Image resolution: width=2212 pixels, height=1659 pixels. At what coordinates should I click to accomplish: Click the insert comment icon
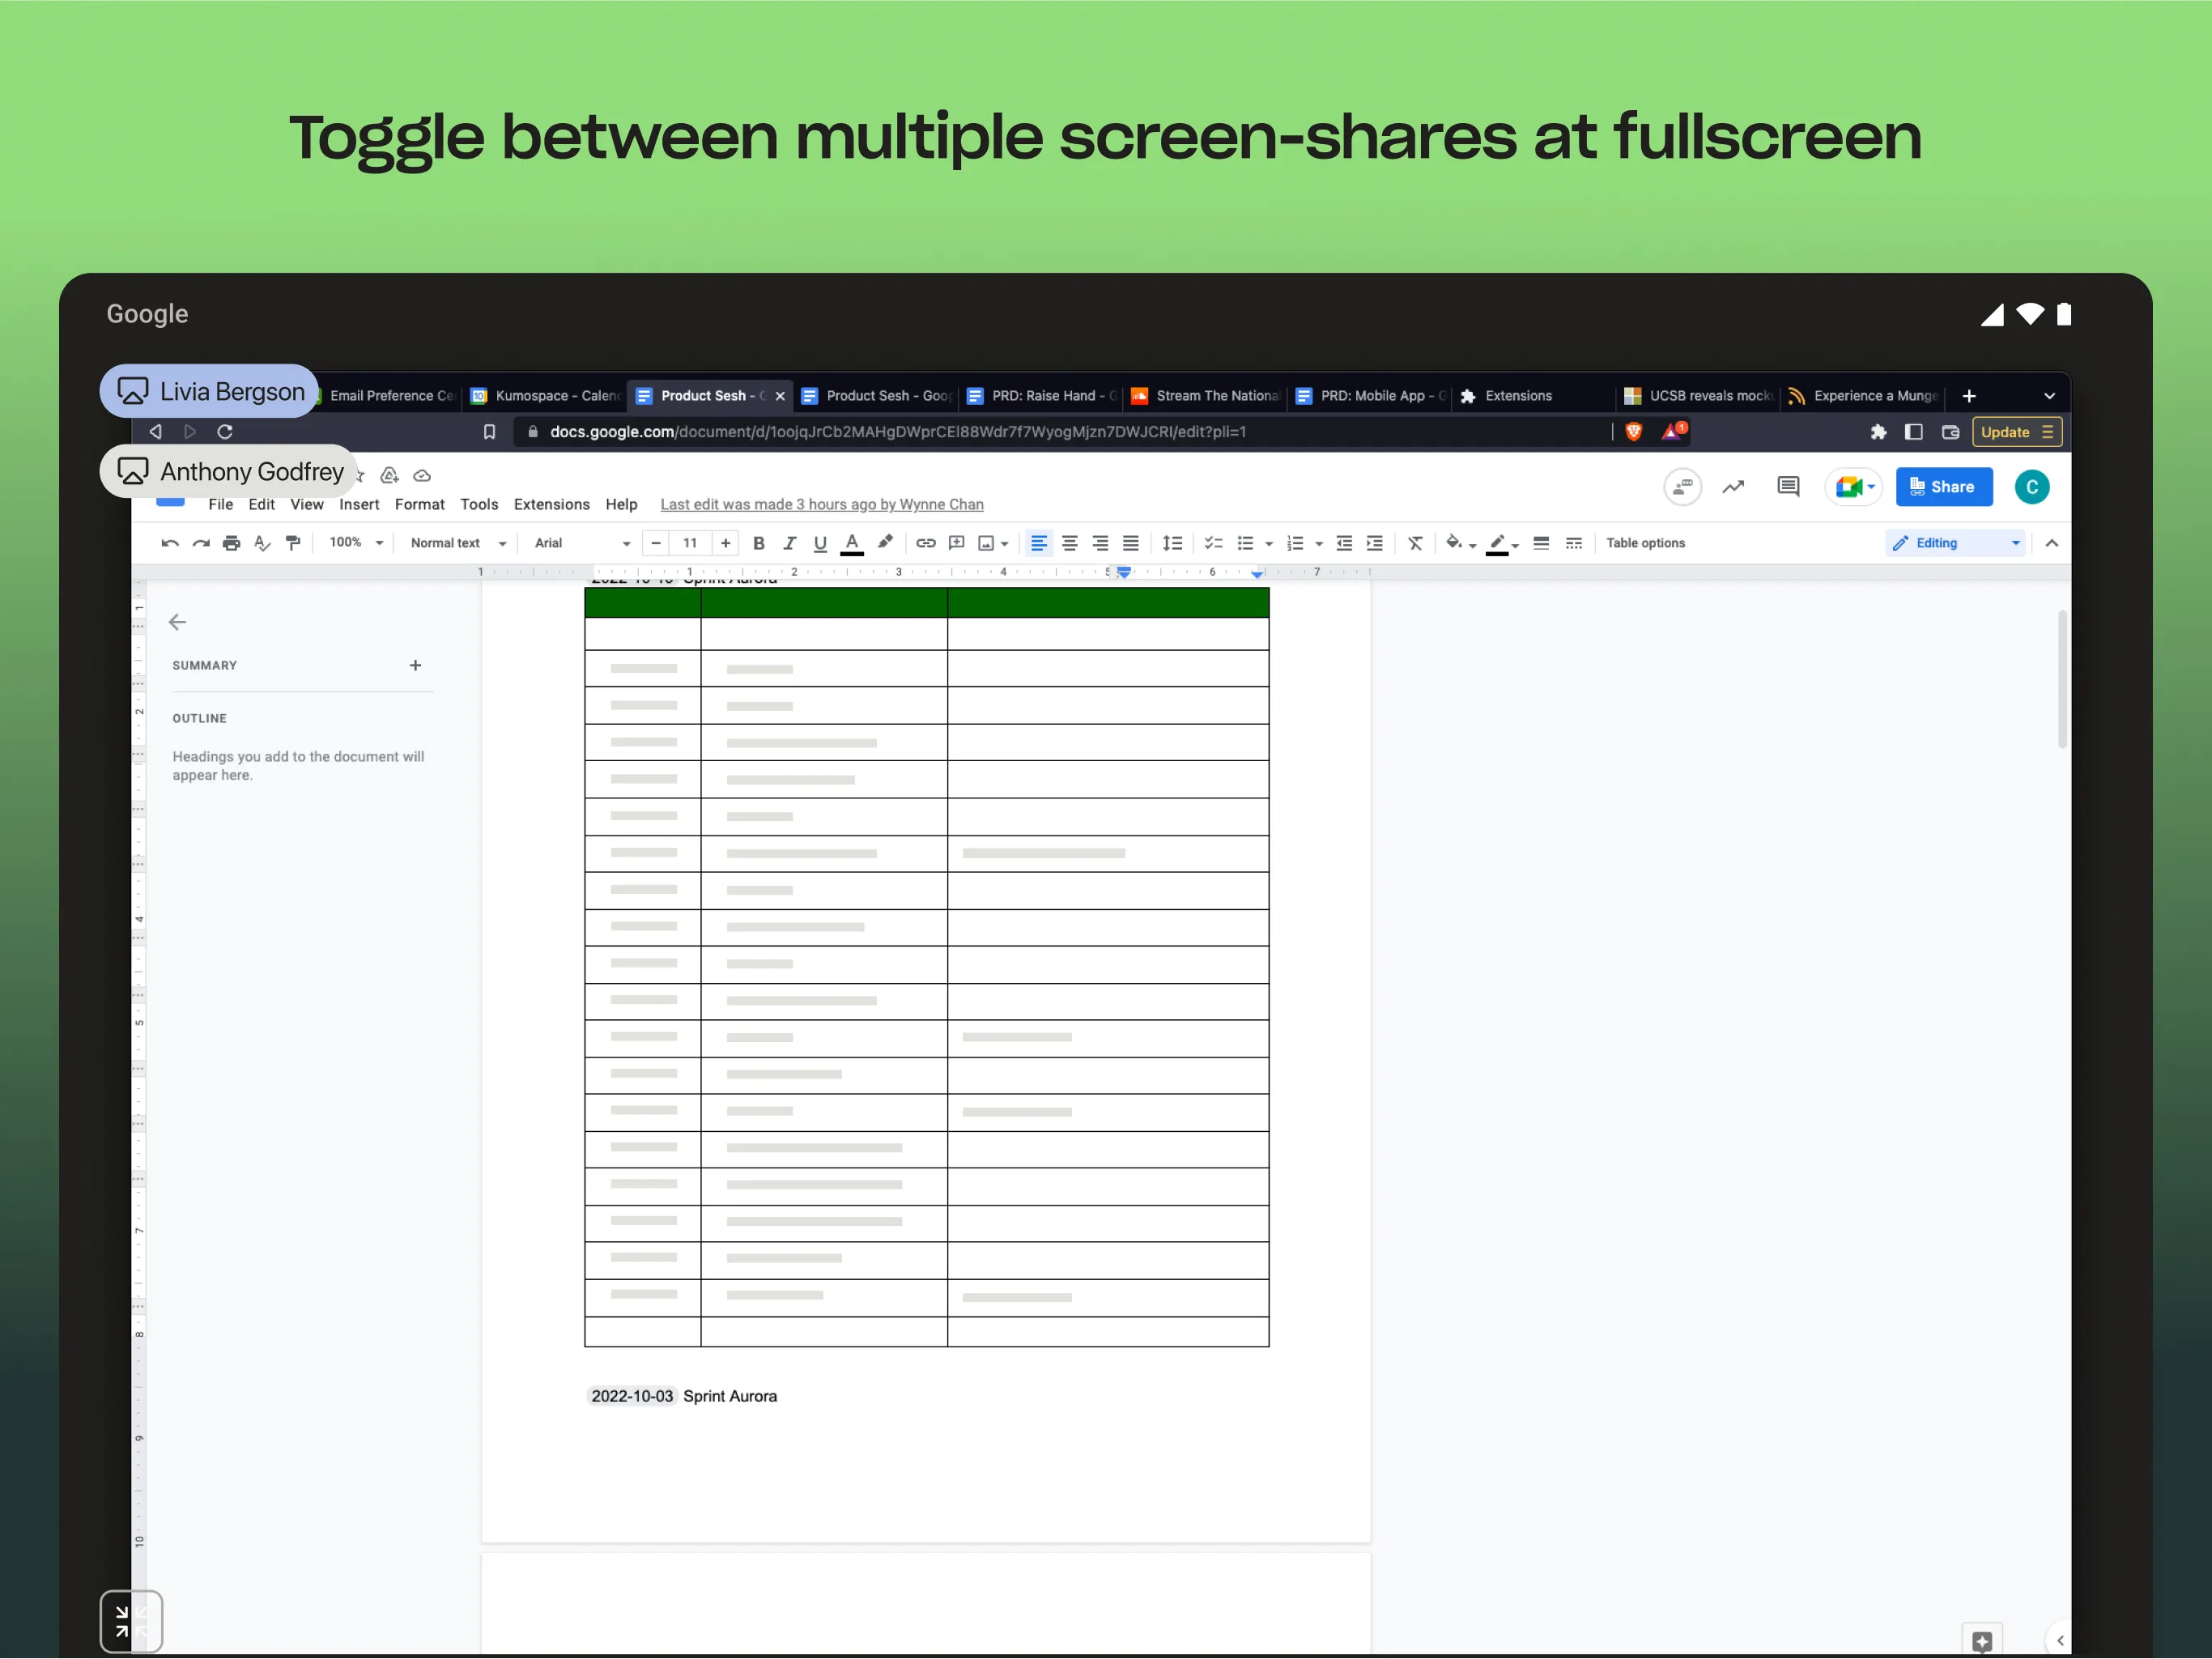(1785, 486)
